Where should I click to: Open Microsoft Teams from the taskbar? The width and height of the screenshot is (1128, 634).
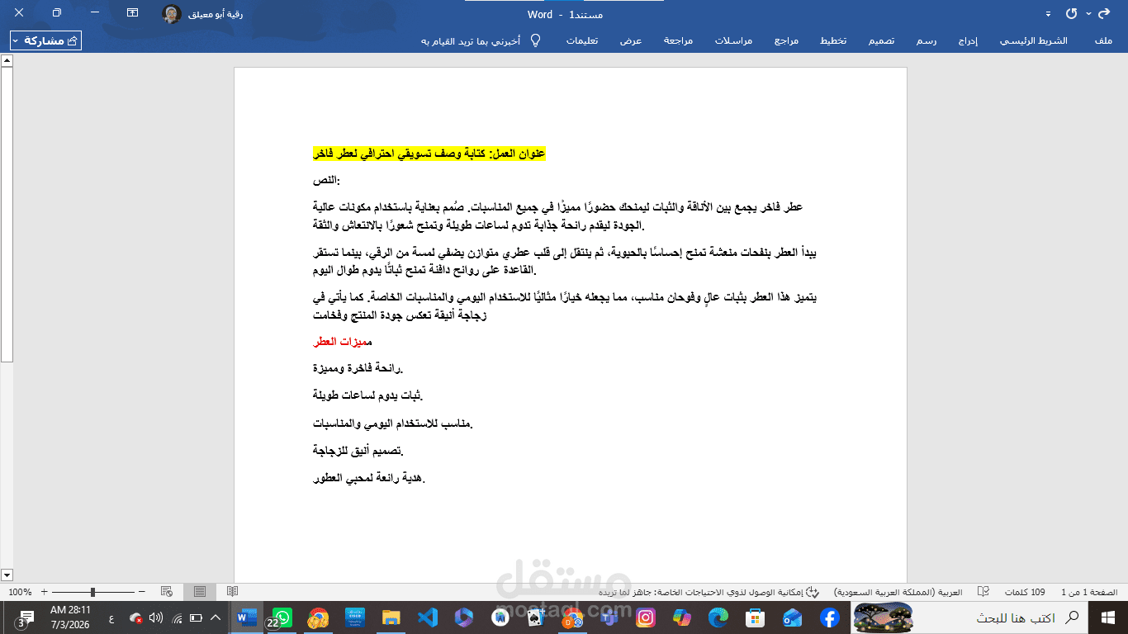(609, 617)
